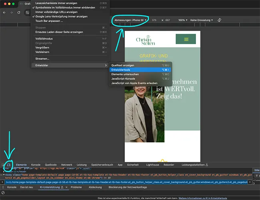Open the green hamburger menu on the site
Screen dimensions: 260x200
(186, 39)
